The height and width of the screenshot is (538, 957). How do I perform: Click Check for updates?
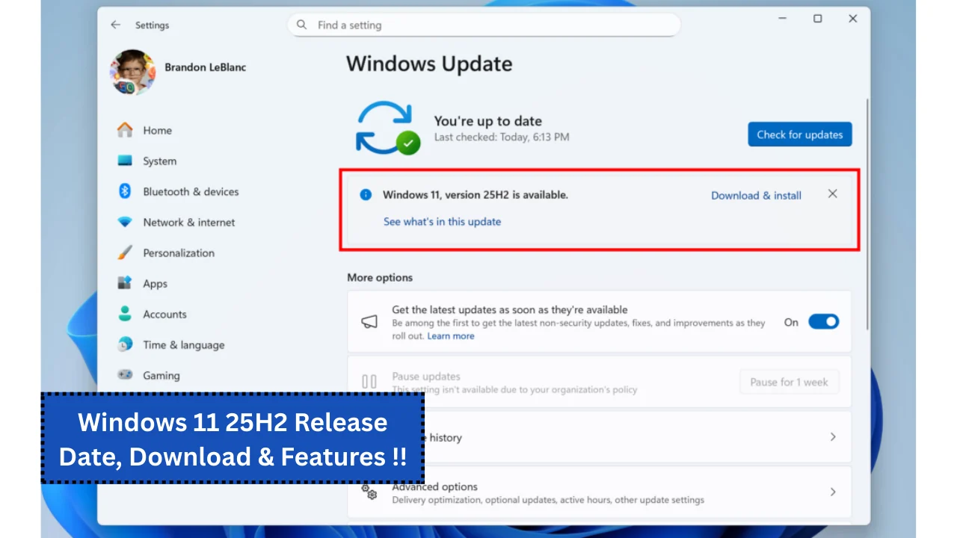click(799, 134)
